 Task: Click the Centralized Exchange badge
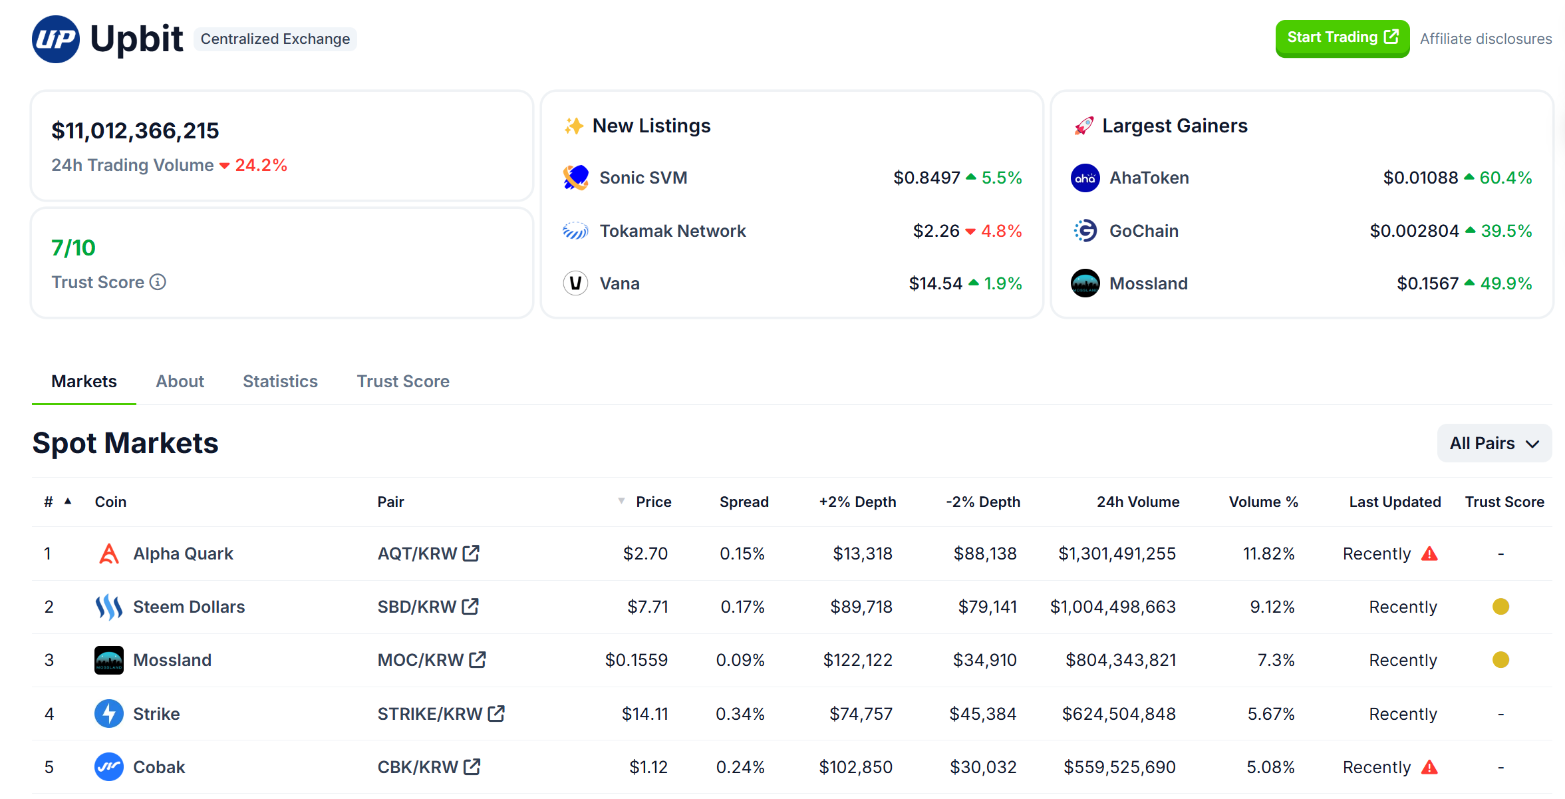tap(275, 39)
